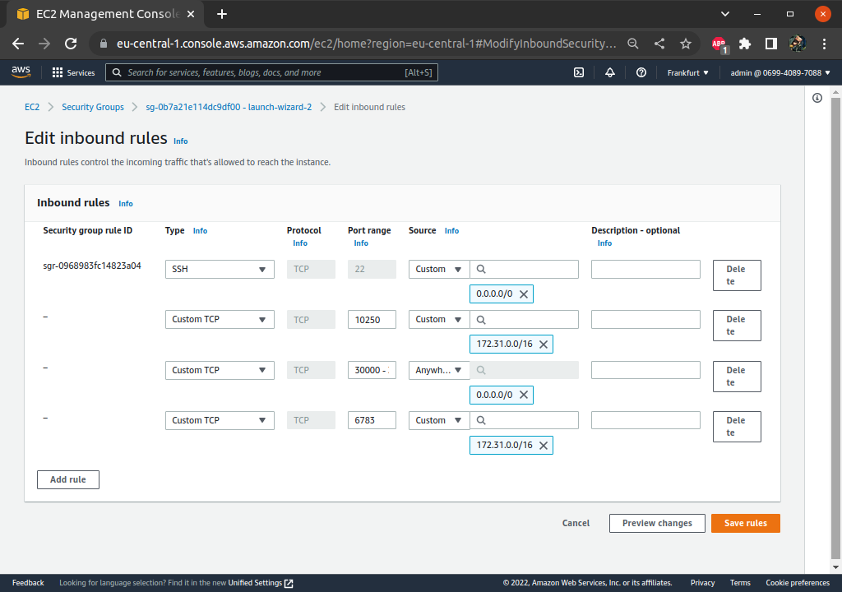This screenshot has height=592, width=842.
Task: Open Info link next to Edit inbound rules
Action: point(180,141)
